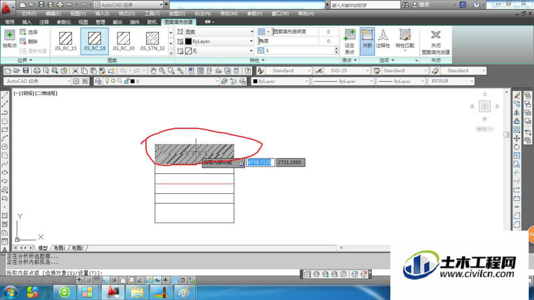Toggle ortho mode in status bar
The image size is (534, 300).
click(x=106, y=280)
